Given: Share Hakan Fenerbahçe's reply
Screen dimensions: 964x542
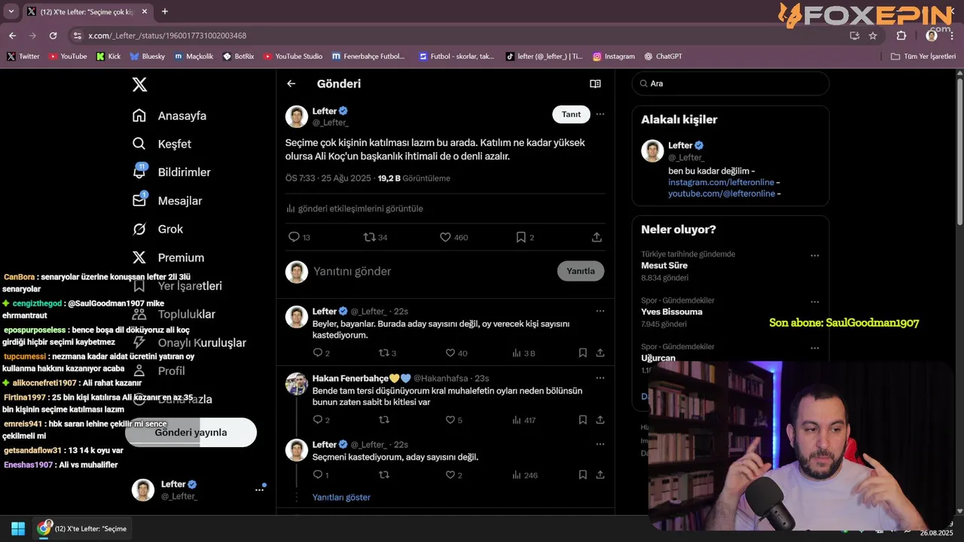Looking at the screenshot, I should 600,420.
